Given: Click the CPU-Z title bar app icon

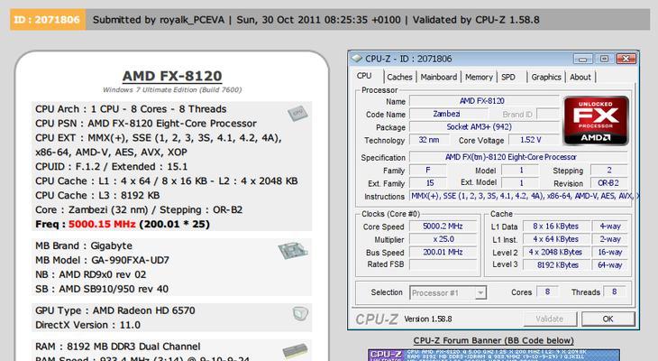Looking at the screenshot, I should [356, 59].
